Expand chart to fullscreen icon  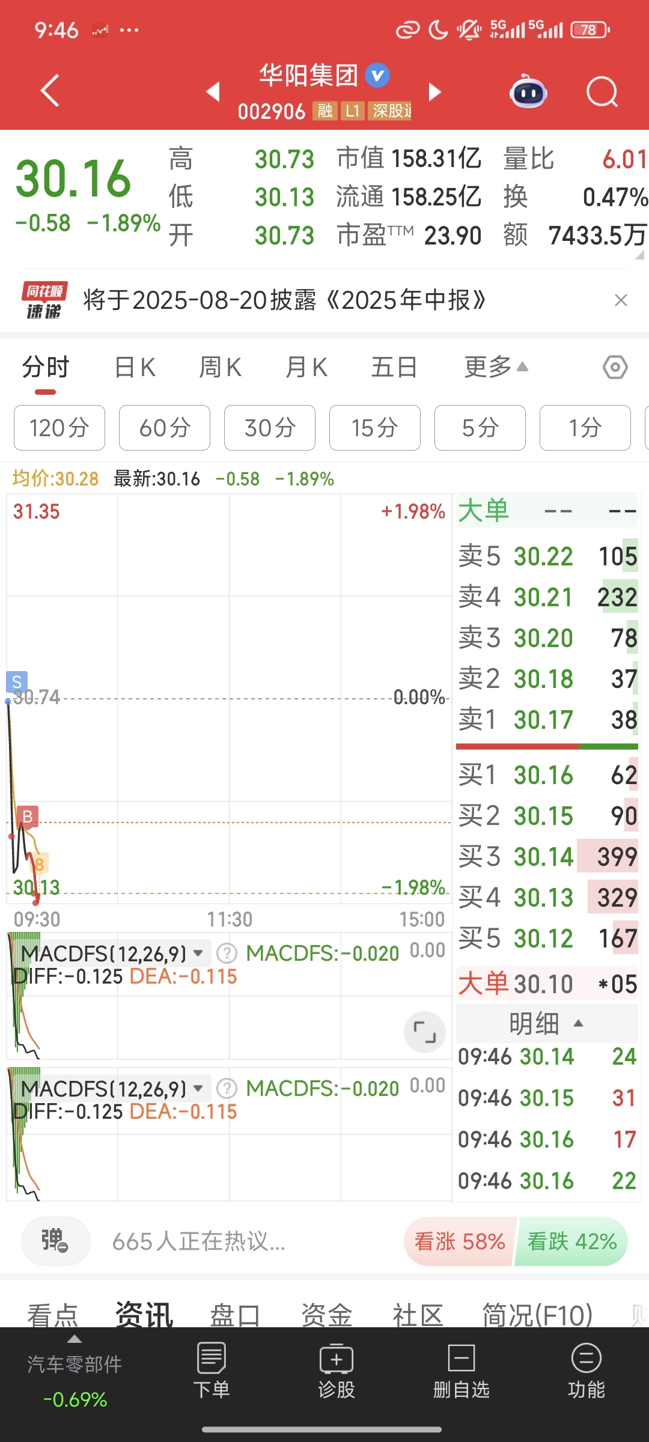point(425,1032)
